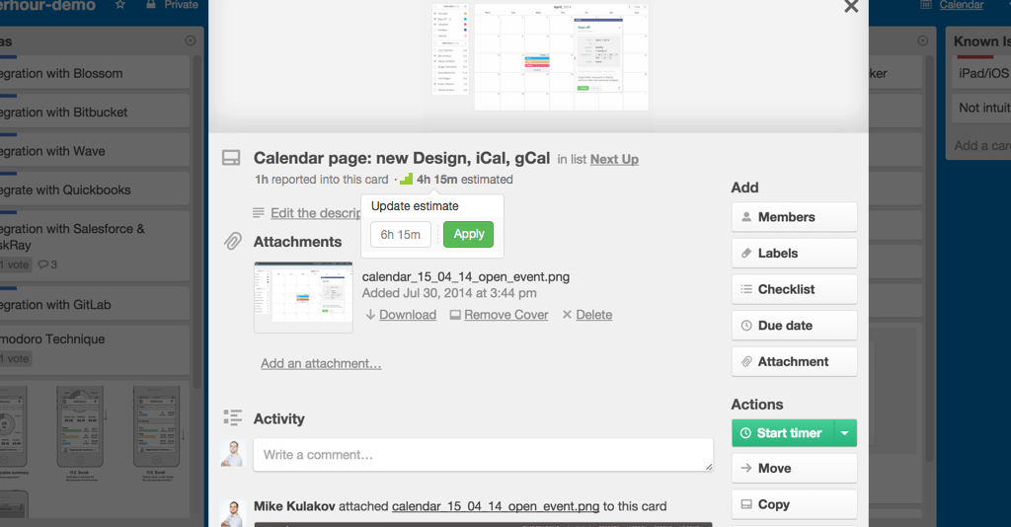The image size is (1011, 527).
Task: Click the delete X icon on attachment
Action: point(567,315)
